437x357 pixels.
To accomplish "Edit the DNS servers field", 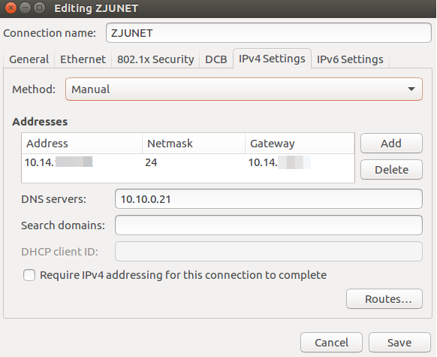I will pyautogui.click(x=269, y=199).
